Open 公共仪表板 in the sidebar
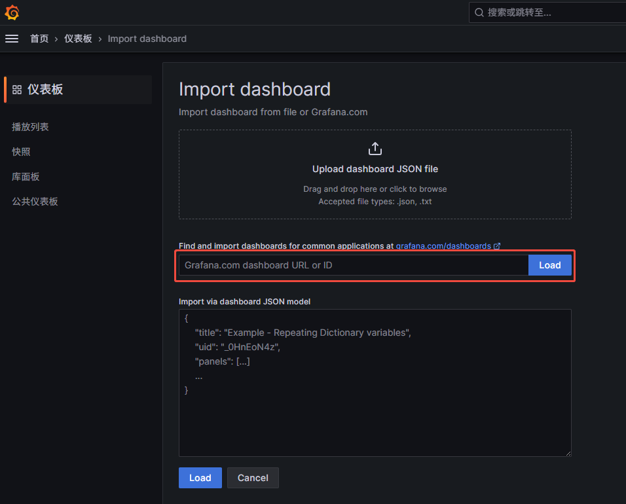This screenshot has height=504, width=626. point(35,202)
